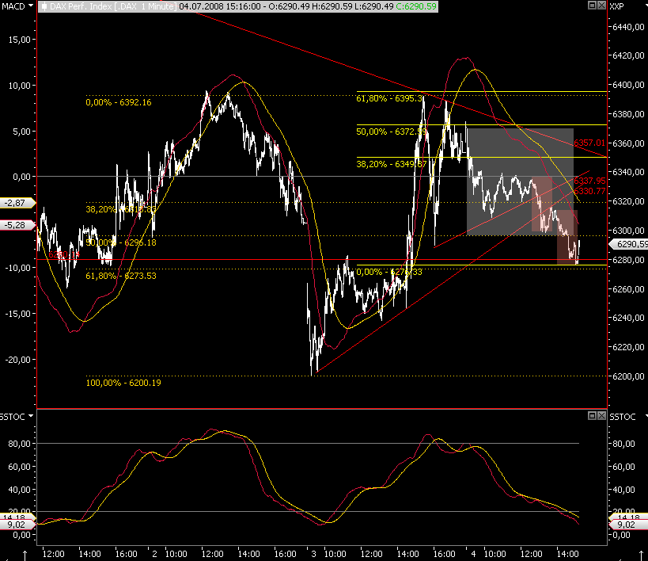Viewport: 648px width, 561px height.
Task: Click the red horizontal line label 6280.14
Action: point(63,254)
